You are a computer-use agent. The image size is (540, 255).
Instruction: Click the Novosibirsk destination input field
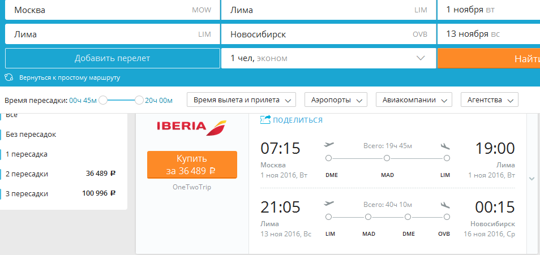[x=328, y=34]
